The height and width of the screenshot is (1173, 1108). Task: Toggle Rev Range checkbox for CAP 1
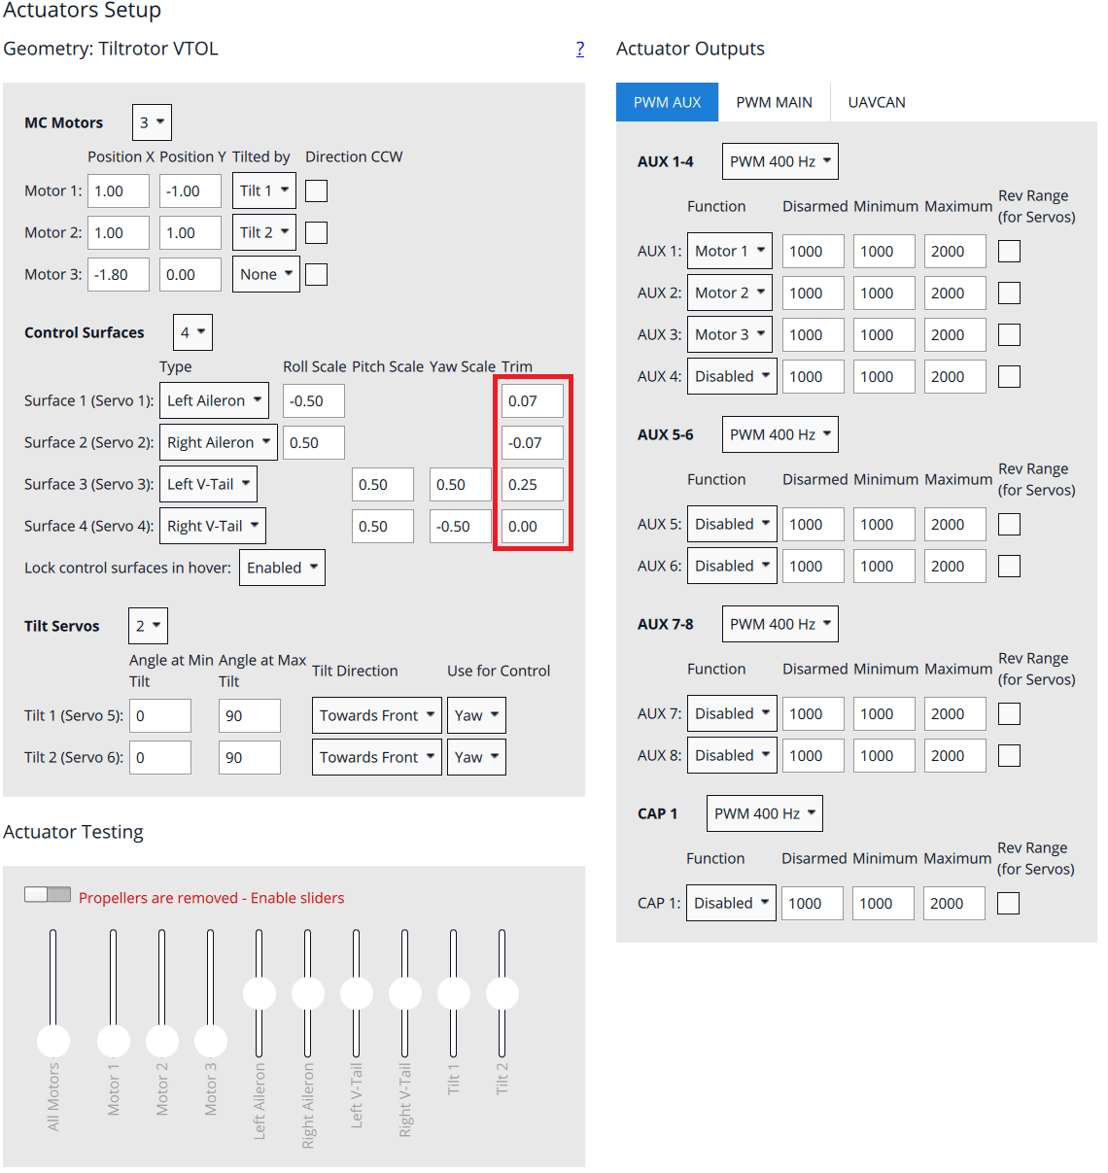point(1008,904)
